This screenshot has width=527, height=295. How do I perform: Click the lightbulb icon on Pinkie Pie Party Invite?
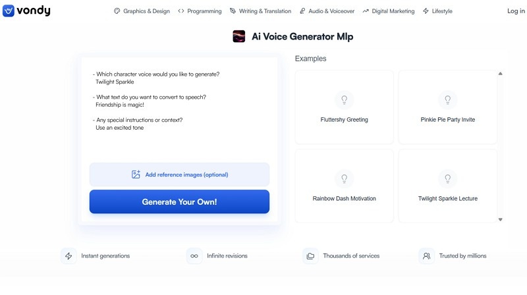click(x=447, y=100)
